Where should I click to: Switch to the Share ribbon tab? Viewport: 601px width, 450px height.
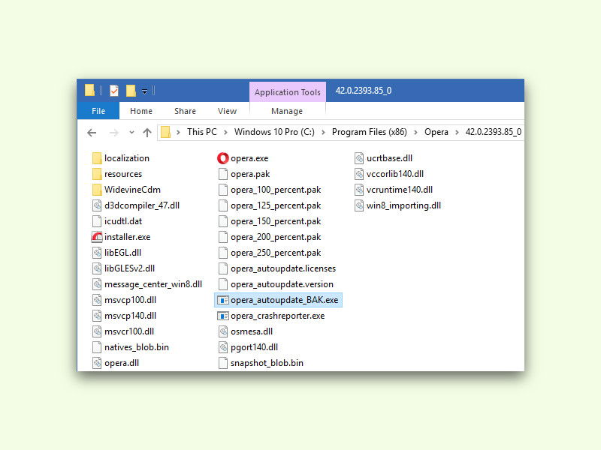[185, 111]
